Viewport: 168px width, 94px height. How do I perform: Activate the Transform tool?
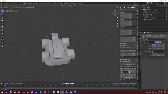tap(2, 27)
